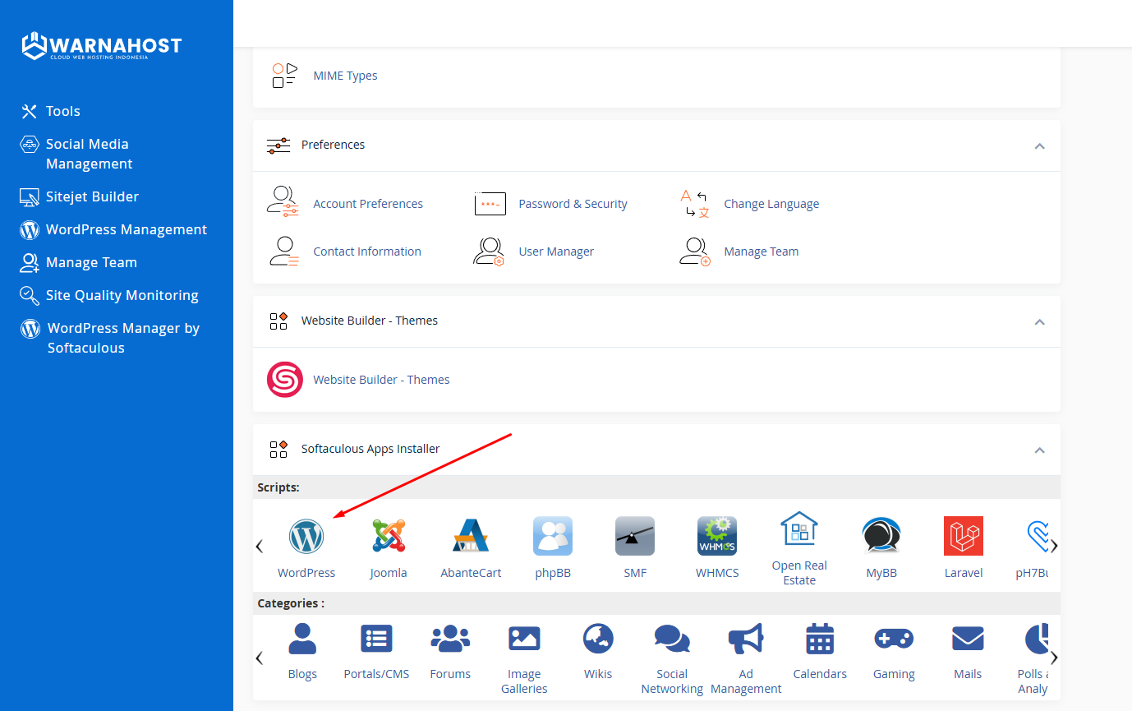The height and width of the screenshot is (711, 1132).
Task: Open the WordPress script installer icon
Action: pos(306,537)
